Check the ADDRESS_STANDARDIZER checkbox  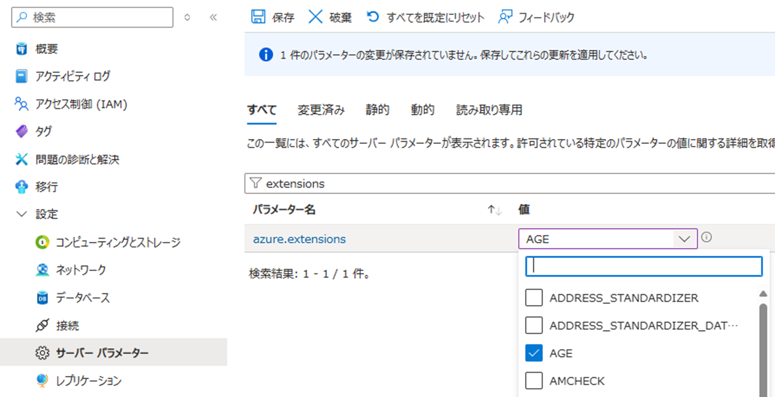point(534,298)
